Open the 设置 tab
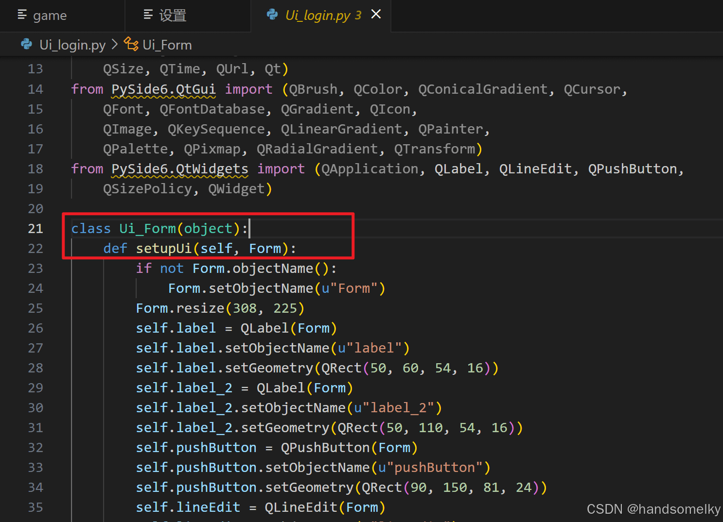Viewport: 723px width, 522px height. click(188, 16)
